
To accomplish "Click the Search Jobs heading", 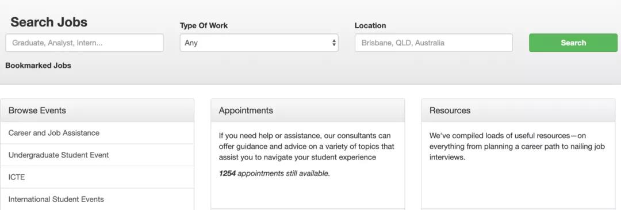I will point(49,22).
